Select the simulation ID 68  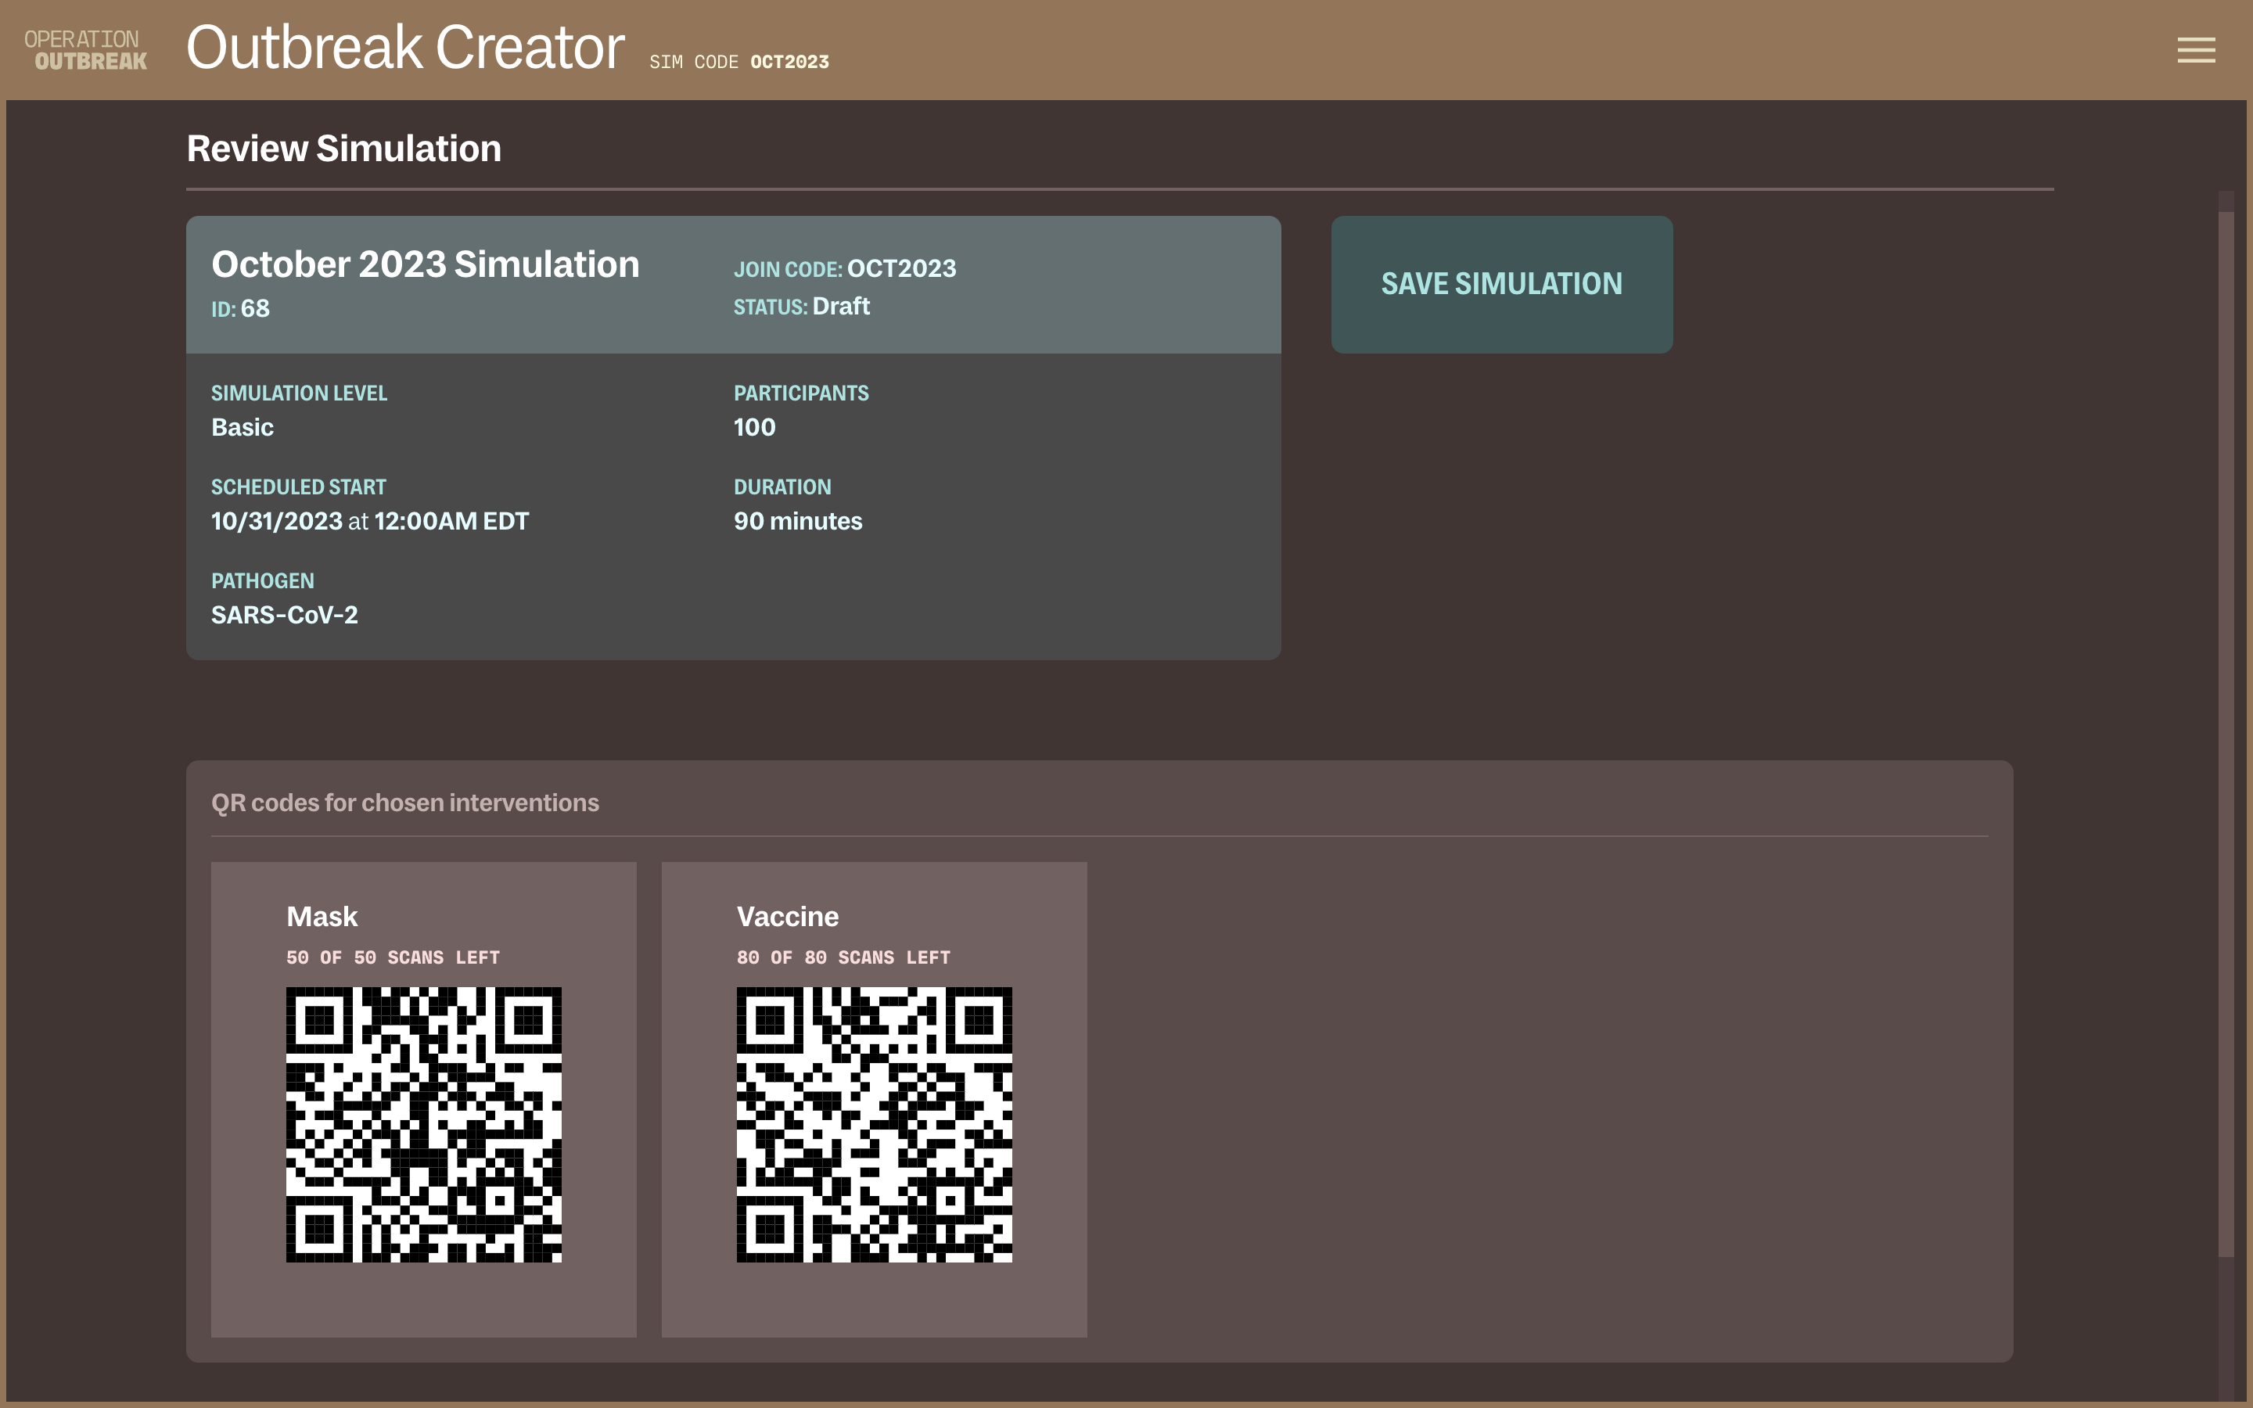(x=255, y=308)
